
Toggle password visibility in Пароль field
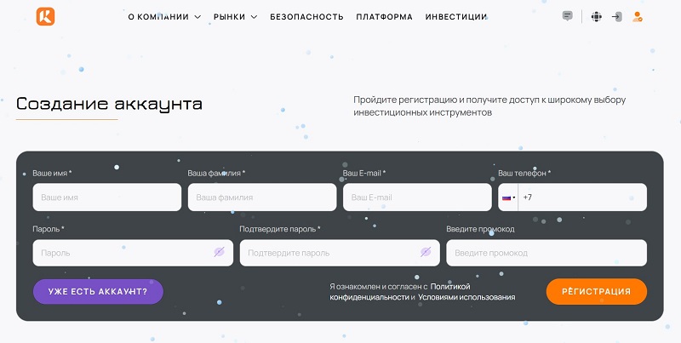tap(220, 252)
